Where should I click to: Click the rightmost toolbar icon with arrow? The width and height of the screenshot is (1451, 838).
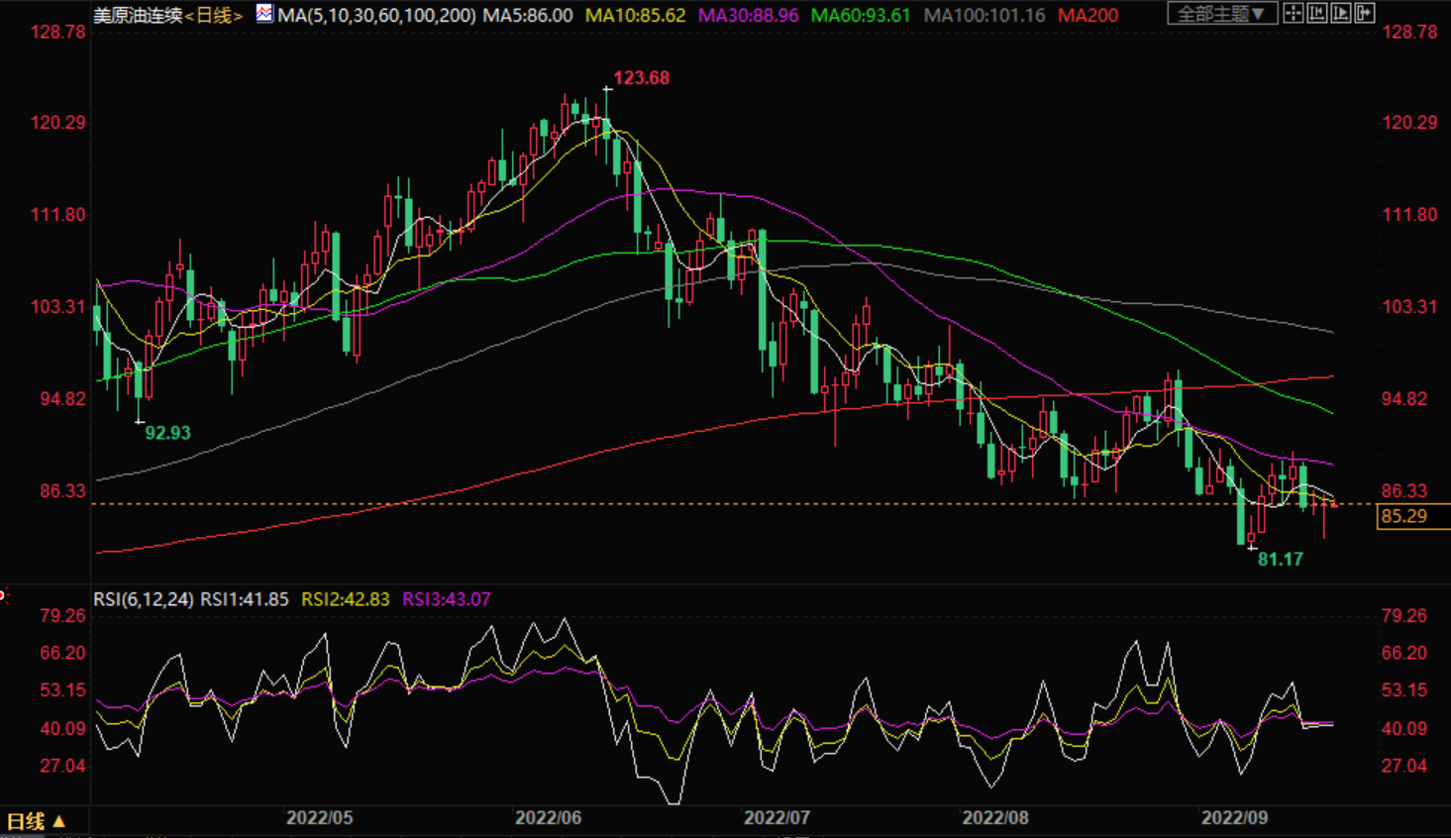tap(1365, 14)
